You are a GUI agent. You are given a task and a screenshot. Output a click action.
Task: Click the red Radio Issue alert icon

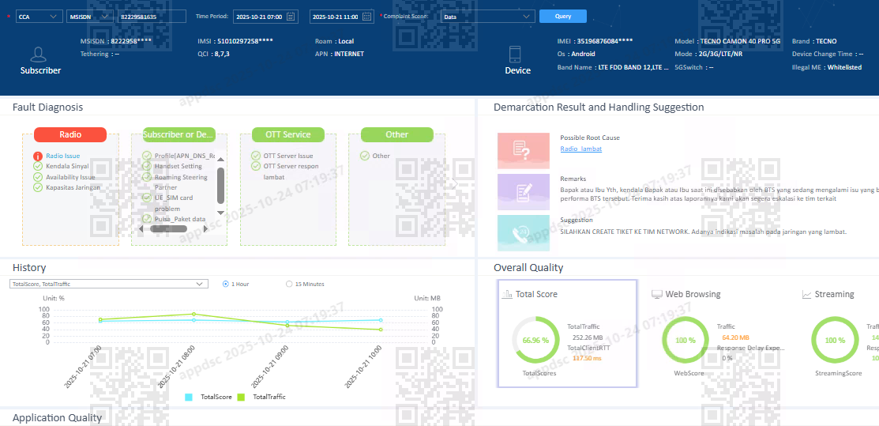coord(38,156)
